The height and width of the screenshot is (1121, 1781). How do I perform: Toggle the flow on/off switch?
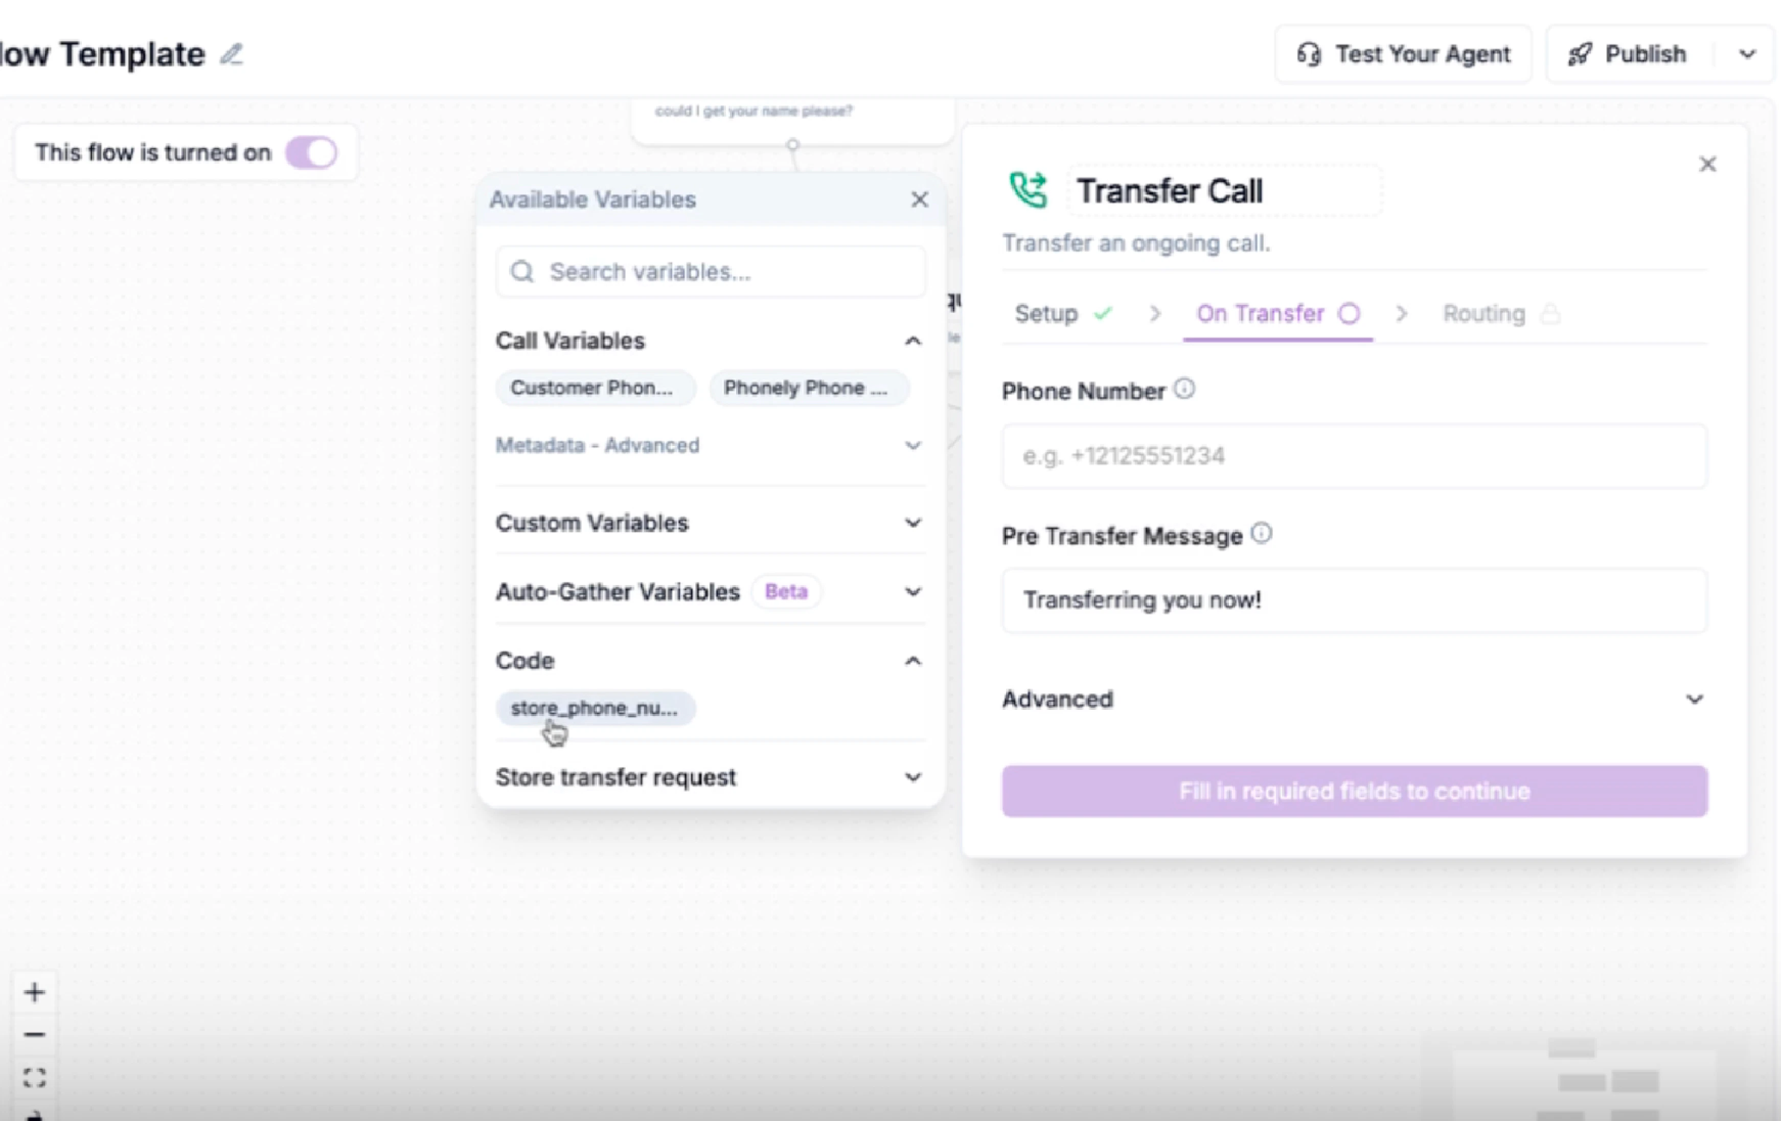[311, 153]
